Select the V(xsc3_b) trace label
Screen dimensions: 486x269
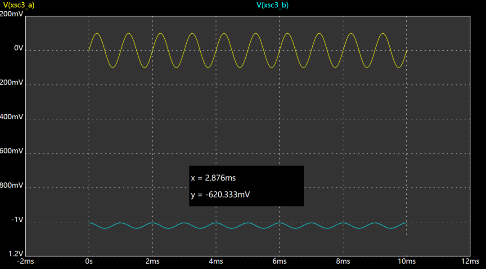(272, 5)
